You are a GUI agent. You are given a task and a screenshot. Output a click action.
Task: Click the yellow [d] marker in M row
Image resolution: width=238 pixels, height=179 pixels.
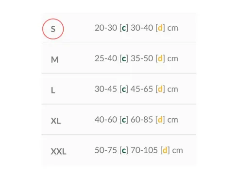point(160,58)
